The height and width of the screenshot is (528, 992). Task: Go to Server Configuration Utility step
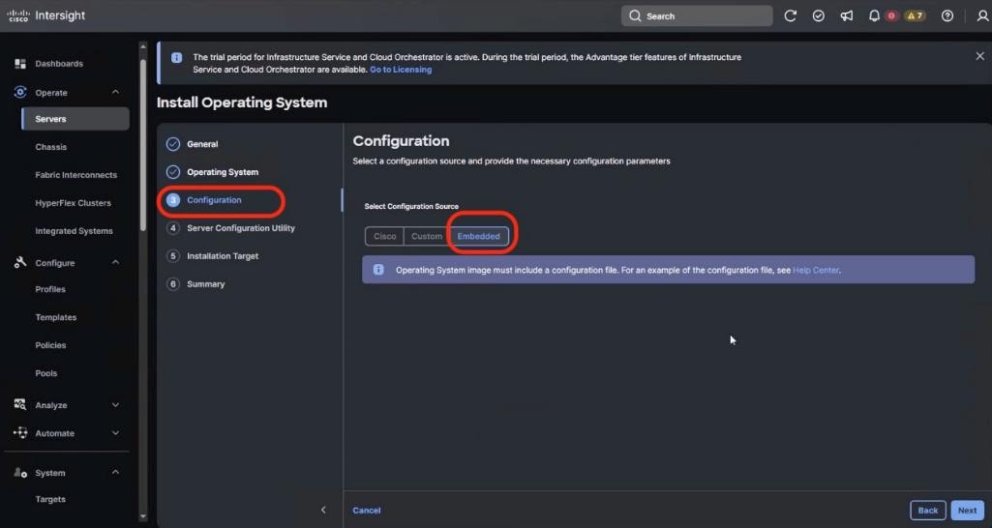pyautogui.click(x=241, y=228)
